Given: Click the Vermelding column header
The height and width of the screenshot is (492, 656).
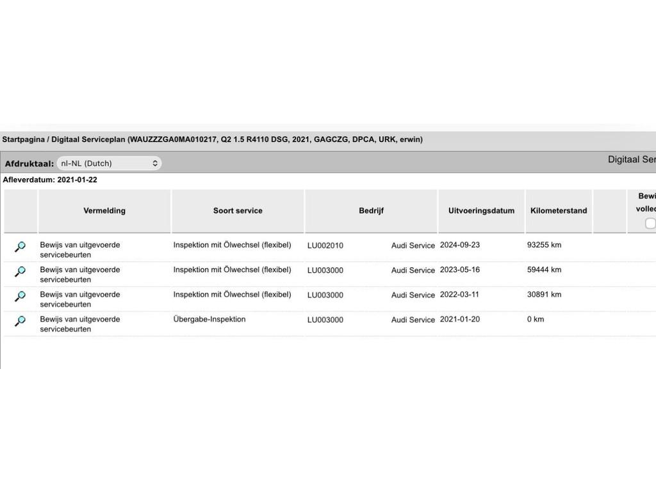Looking at the screenshot, I should [x=104, y=211].
